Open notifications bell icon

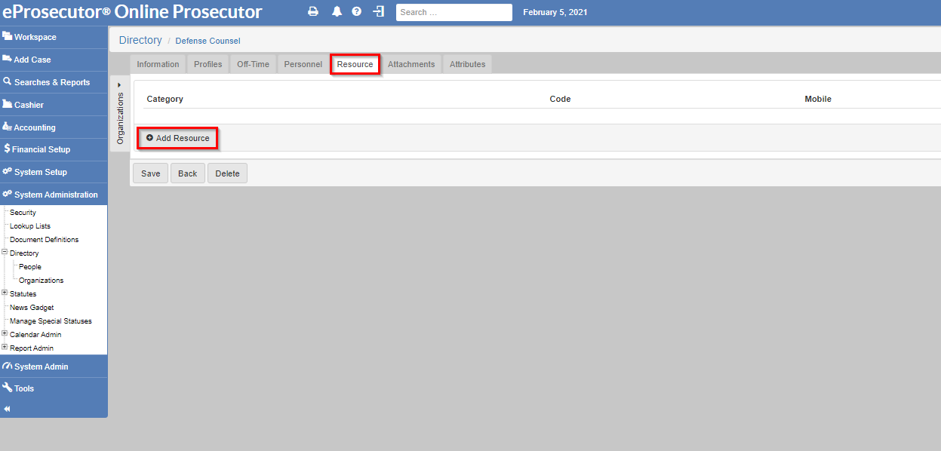337,12
